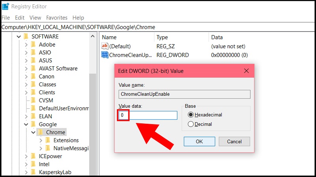Screen dimensions: 316x177
Task: Expand the NativeMessaging key
Action: pos(41,148)
